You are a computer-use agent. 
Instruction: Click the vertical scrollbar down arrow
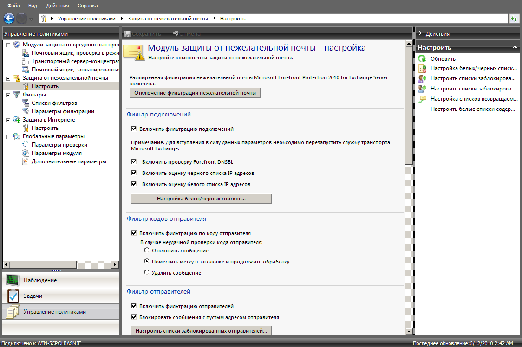pyautogui.click(x=409, y=331)
